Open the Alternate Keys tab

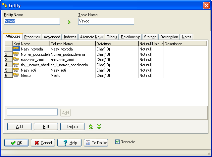[91, 37]
